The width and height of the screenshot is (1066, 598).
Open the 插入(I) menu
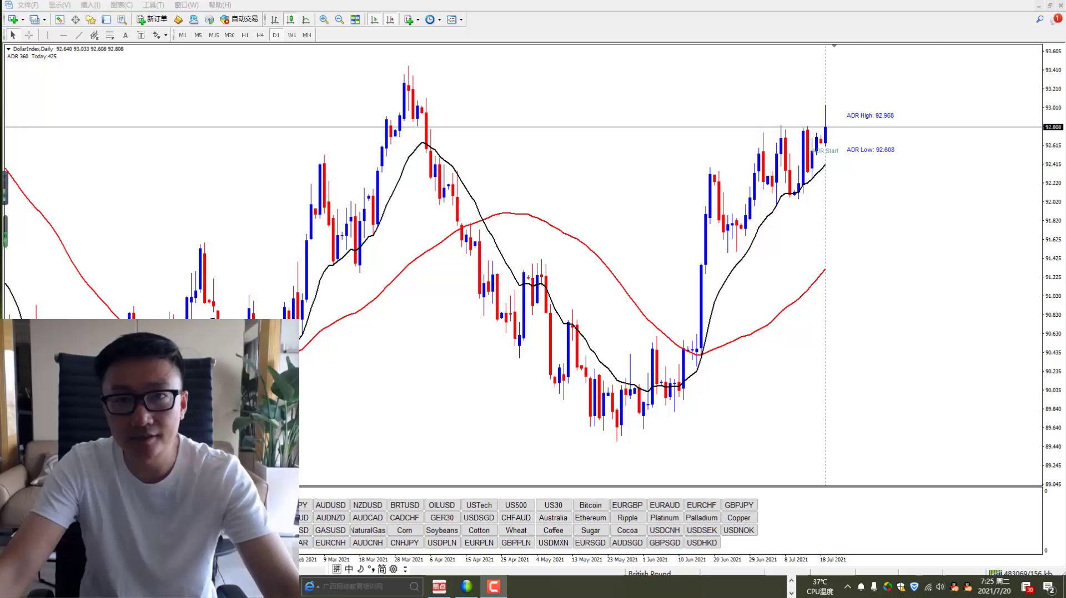coord(90,5)
